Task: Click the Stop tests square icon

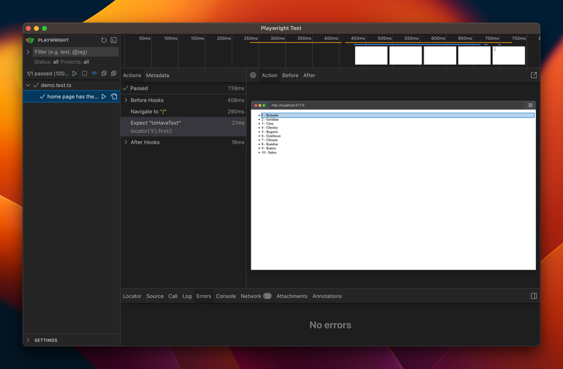Action: (84, 73)
